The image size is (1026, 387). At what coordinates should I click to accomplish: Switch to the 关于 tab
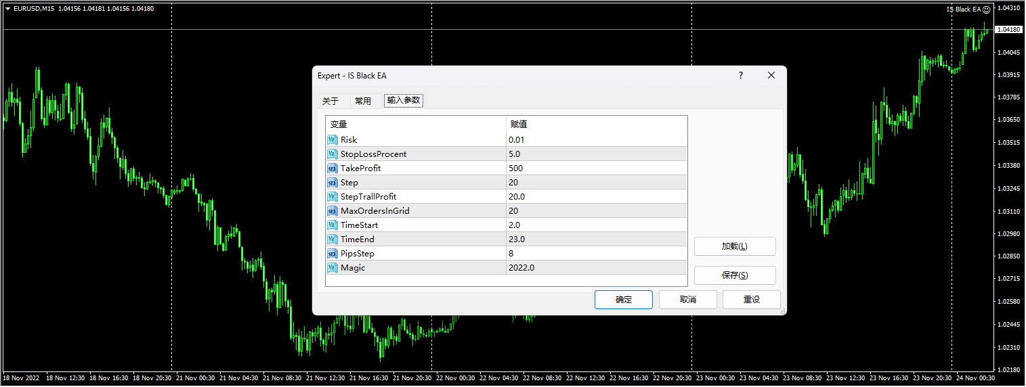pos(330,101)
